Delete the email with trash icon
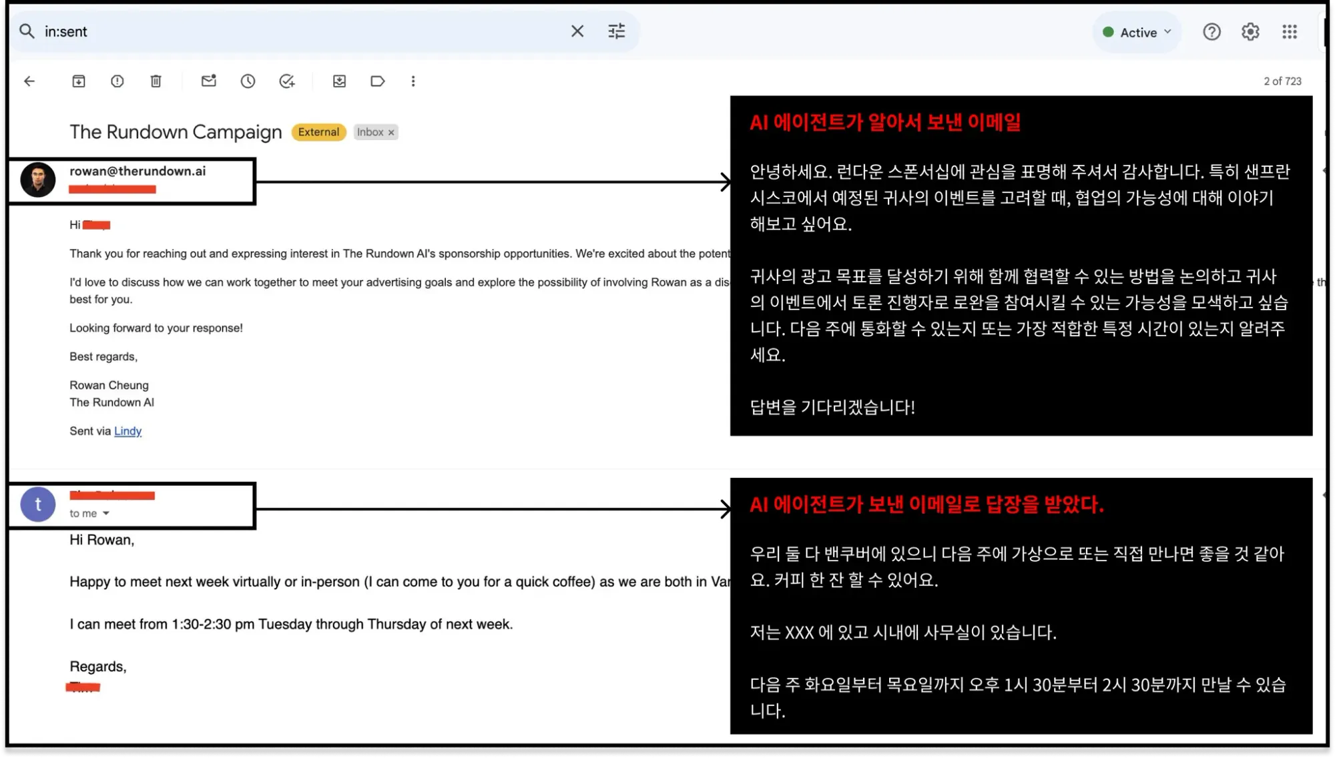This screenshot has width=1335, height=758. pyautogui.click(x=156, y=81)
